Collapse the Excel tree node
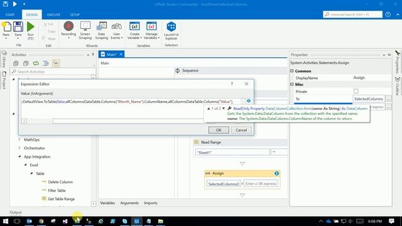The width and height of the screenshot is (402, 226). (25, 165)
